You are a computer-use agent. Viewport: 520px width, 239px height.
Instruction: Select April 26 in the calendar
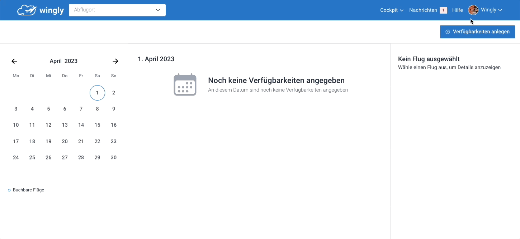point(48,157)
